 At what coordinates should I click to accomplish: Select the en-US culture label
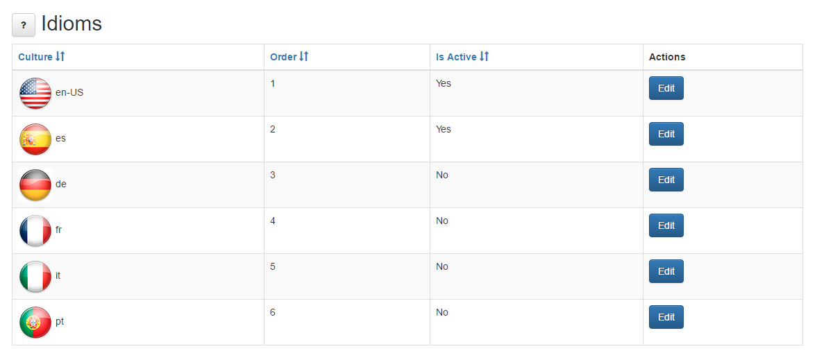pos(69,93)
